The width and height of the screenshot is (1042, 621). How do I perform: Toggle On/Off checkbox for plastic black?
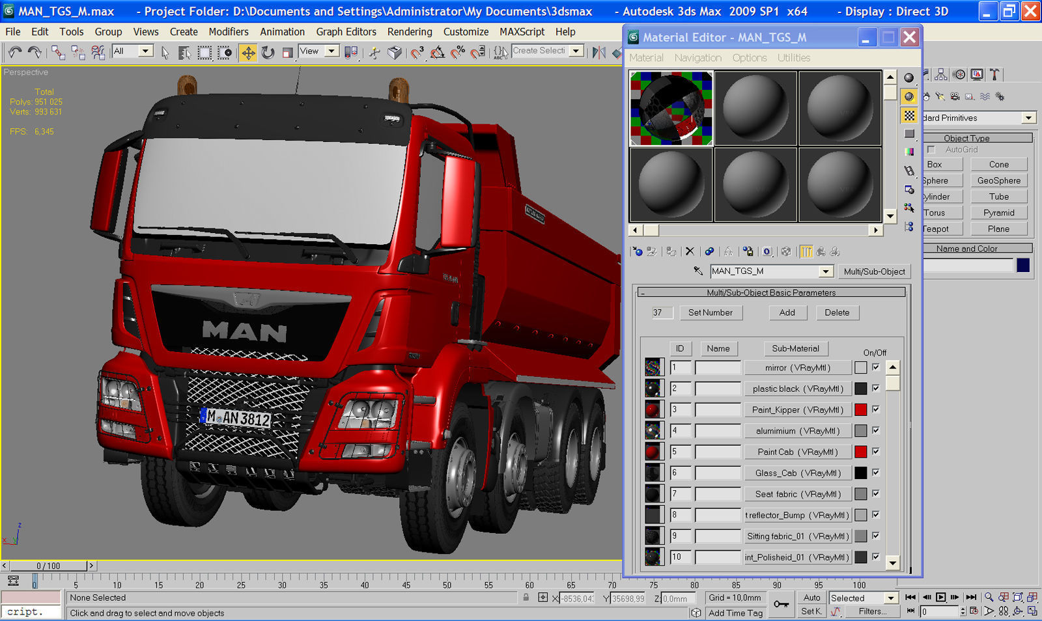click(x=876, y=388)
